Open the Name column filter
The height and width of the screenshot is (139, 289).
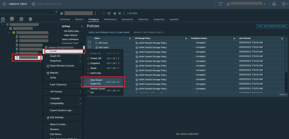(130, 38)
